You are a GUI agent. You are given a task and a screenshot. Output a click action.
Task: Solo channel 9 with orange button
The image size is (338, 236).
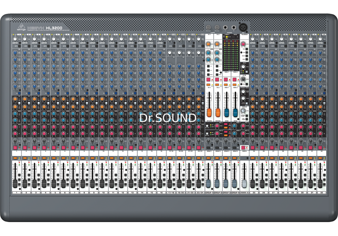pyautogui.click(x=93, y=158)
